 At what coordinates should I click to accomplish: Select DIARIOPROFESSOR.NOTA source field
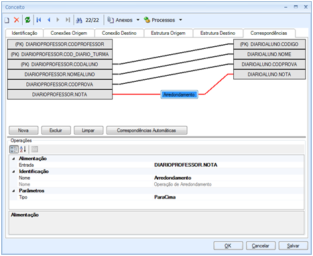tap(60, 94)
